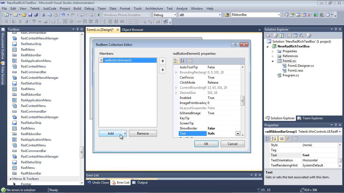Click the Undo arrow icon
344x193 pixels.
(63, 15)
